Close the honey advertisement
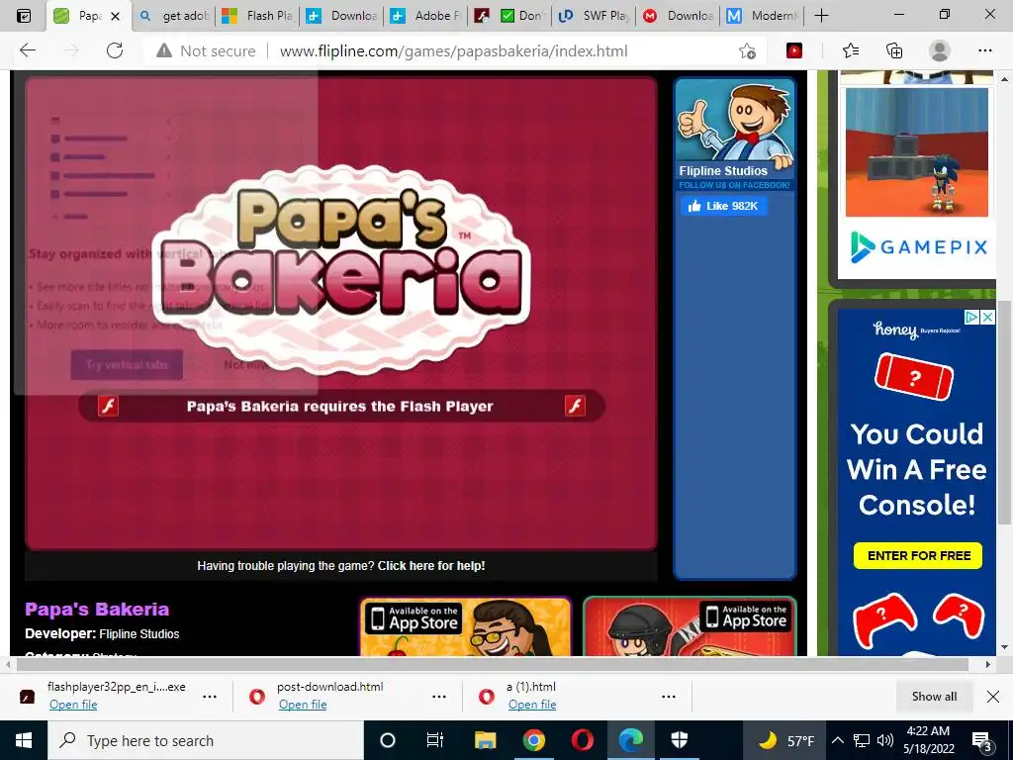1013x760 pixels. tap(988, 318)
